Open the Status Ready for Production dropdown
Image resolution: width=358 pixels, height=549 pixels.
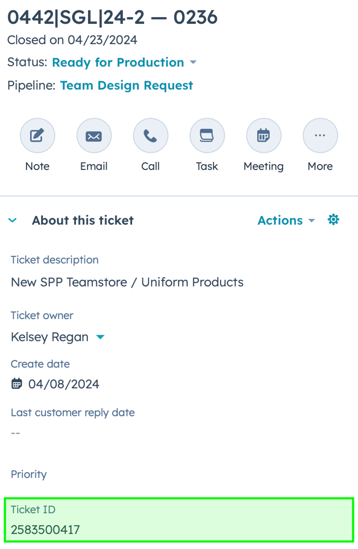(124, 62)
